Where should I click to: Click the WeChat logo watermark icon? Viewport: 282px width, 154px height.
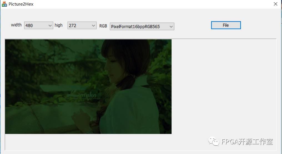point(214,142)
